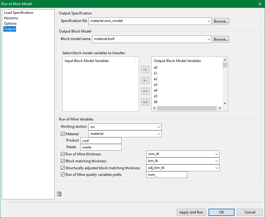Screen dimensions: 265x218
Task: Open the Specification file dropdown
Action: click(x=209, y=21)
